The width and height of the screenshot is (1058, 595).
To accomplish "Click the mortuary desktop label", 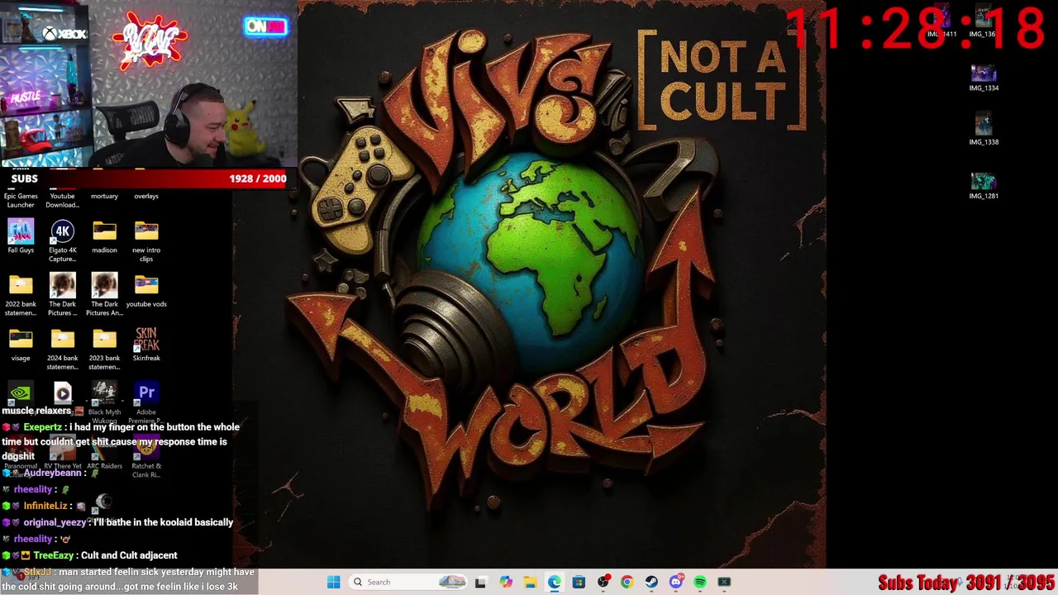I will 104,196.
